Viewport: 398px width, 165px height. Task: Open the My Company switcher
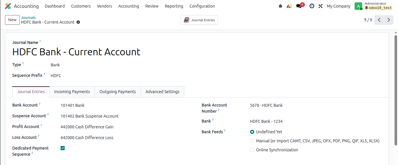point(339,6)
